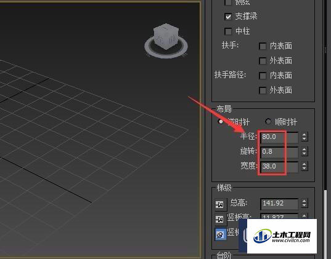Click the 旋转 spinner arrows
The height and width of the screenshot is (259, 331).
pos(304,151)
